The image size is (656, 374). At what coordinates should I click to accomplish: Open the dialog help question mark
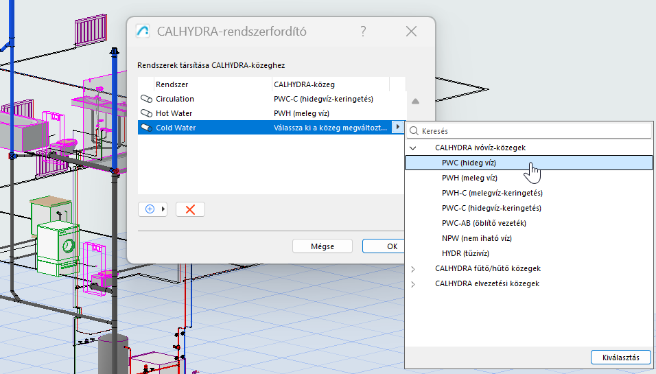(x=363, y=32)
